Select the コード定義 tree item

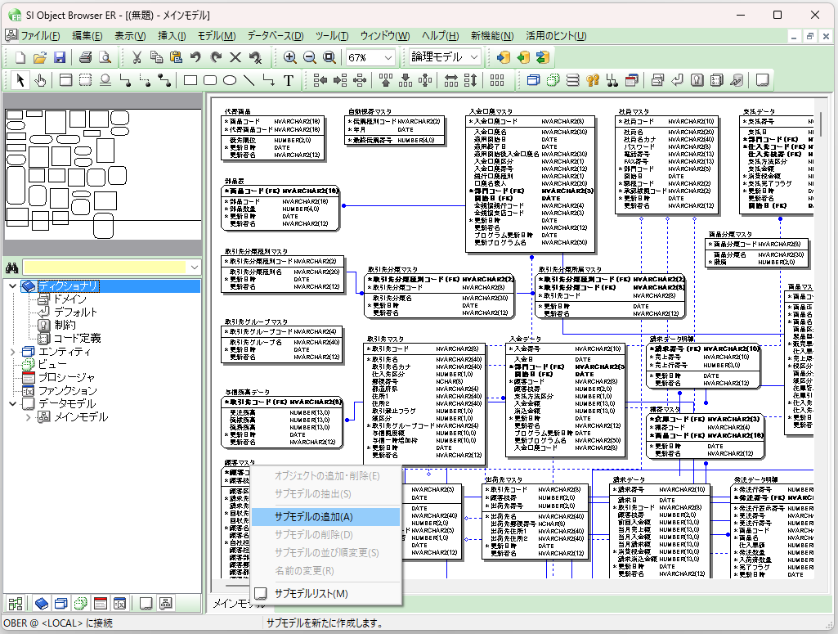(x=77, y=339)
